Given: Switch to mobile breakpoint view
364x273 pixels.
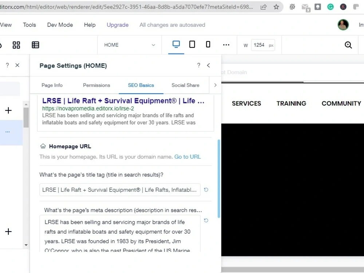Looking at the screenshot, I should tap(208, 44).
